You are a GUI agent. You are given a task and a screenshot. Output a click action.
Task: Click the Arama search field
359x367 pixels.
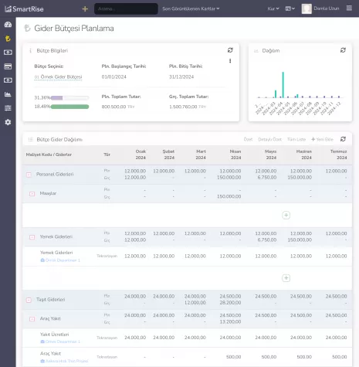point(126,8)
